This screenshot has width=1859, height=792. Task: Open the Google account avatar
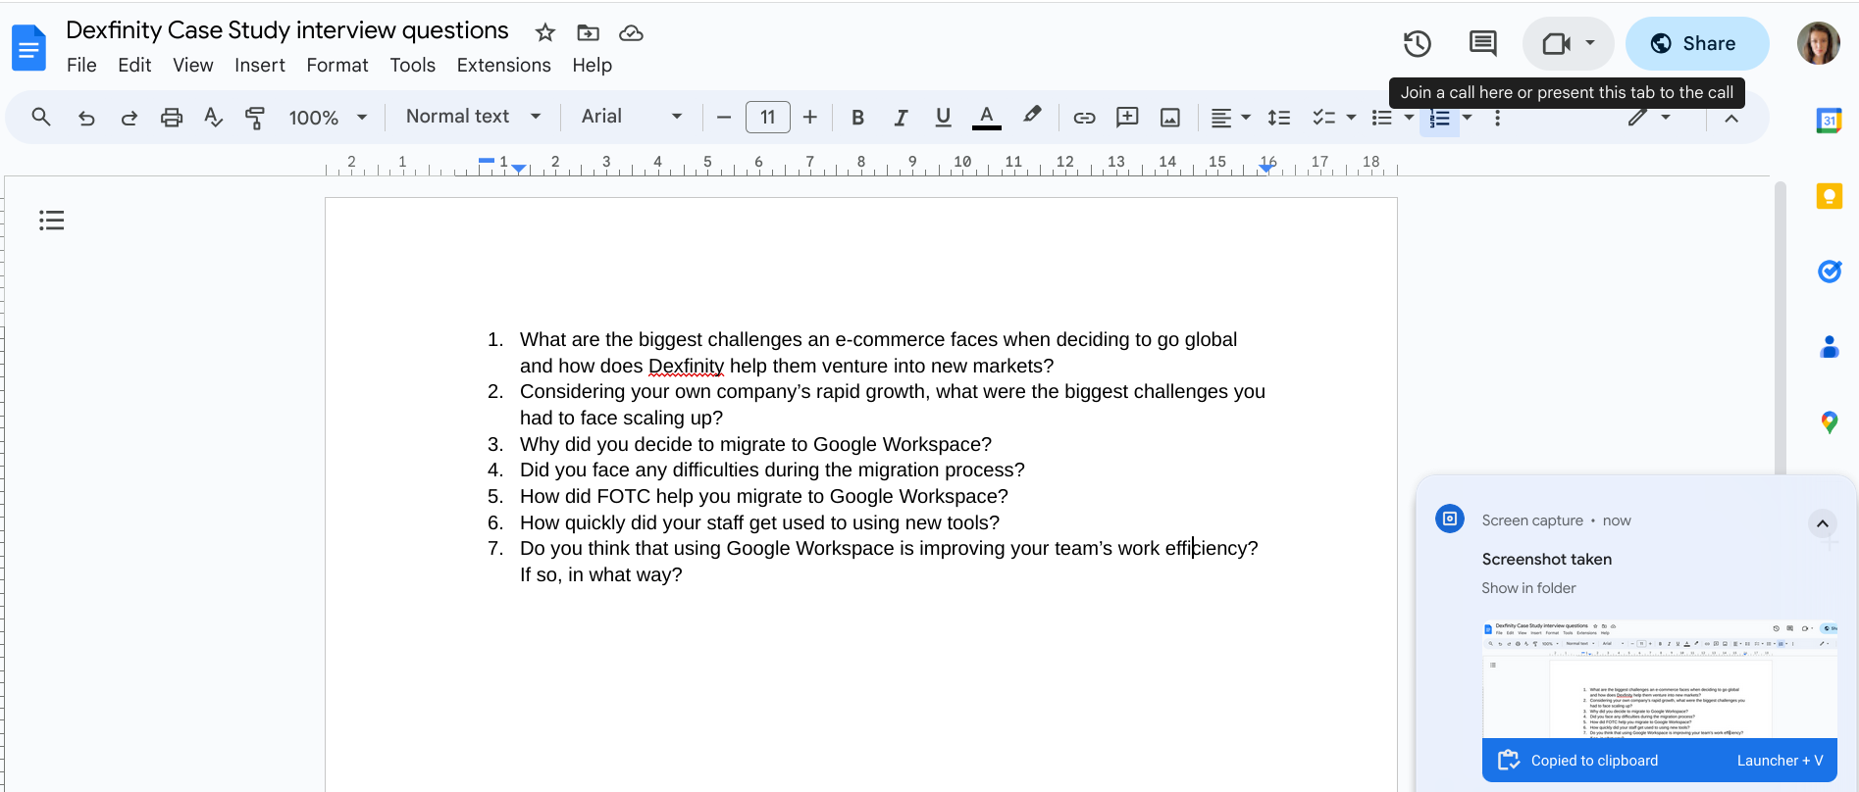tap(1818, 43)
